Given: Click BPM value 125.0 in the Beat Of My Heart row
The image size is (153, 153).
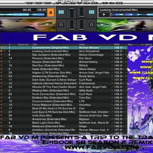Looking at the screenshot, I should click(x=118, y=108).
